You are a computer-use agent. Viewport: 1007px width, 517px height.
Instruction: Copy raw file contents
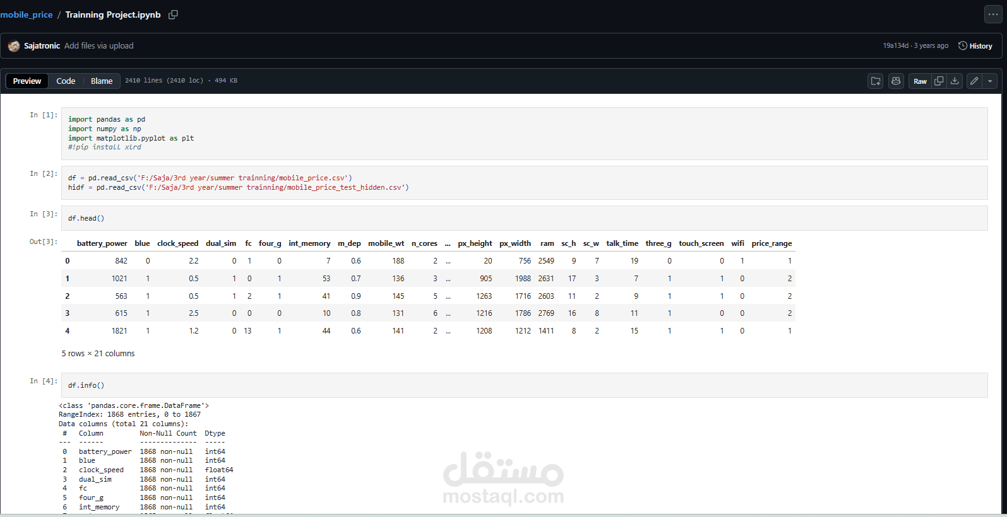[939, 81]
